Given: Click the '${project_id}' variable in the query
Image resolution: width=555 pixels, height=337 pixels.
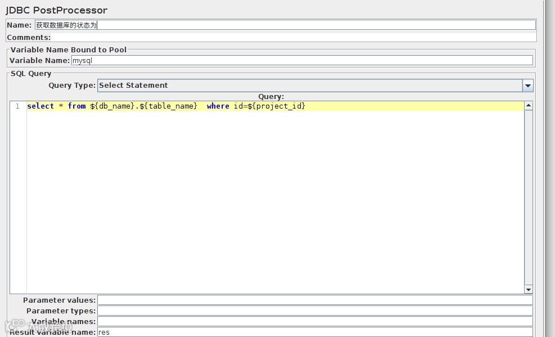Looking at the screenshot, I should (x=277, y=106).
